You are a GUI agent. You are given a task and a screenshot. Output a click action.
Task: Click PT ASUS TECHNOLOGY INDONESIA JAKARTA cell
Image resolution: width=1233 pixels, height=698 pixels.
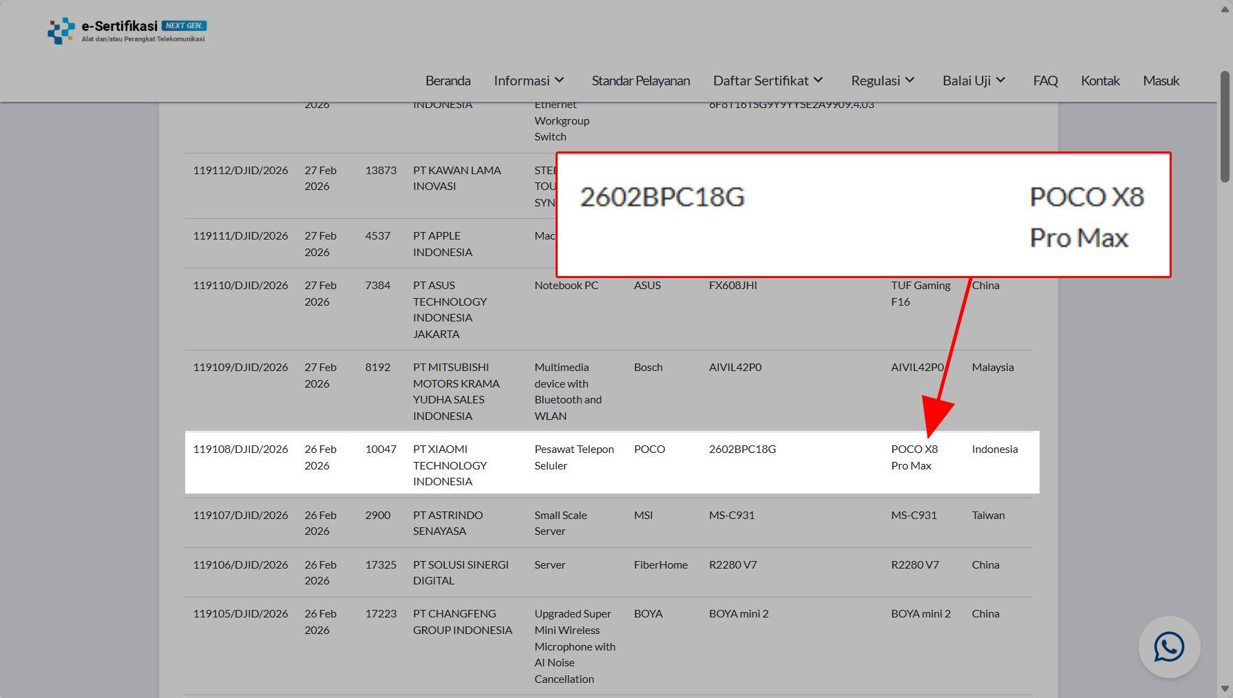(450, 310)
